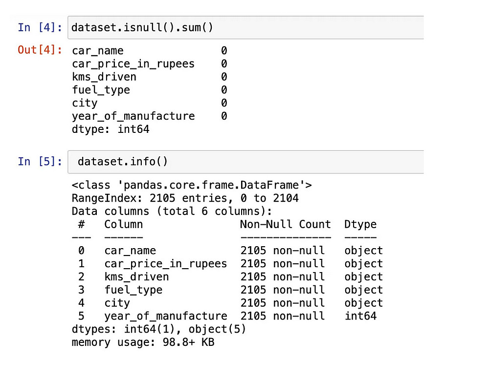489x382 pixels.
Task: Click kms_driven line in Out[4] output
Action: [x=104, y=77]
